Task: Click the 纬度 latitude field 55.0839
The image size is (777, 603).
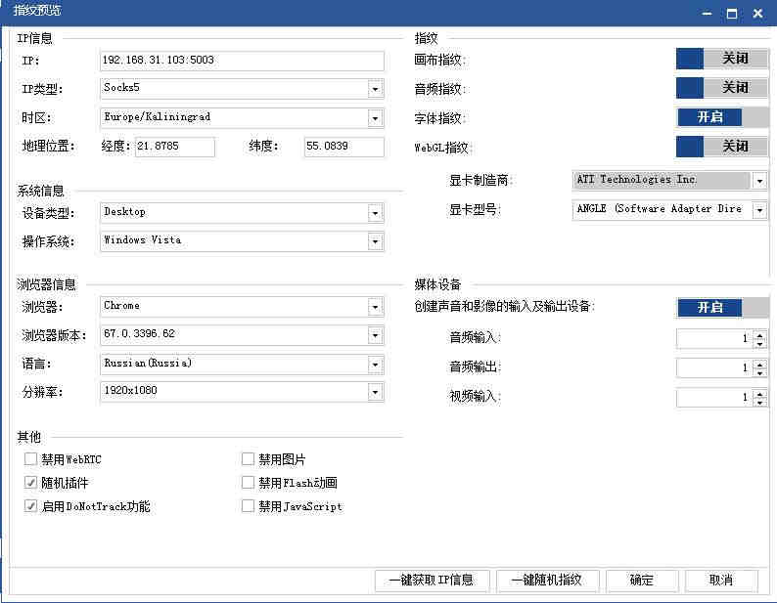Action: 343,147
